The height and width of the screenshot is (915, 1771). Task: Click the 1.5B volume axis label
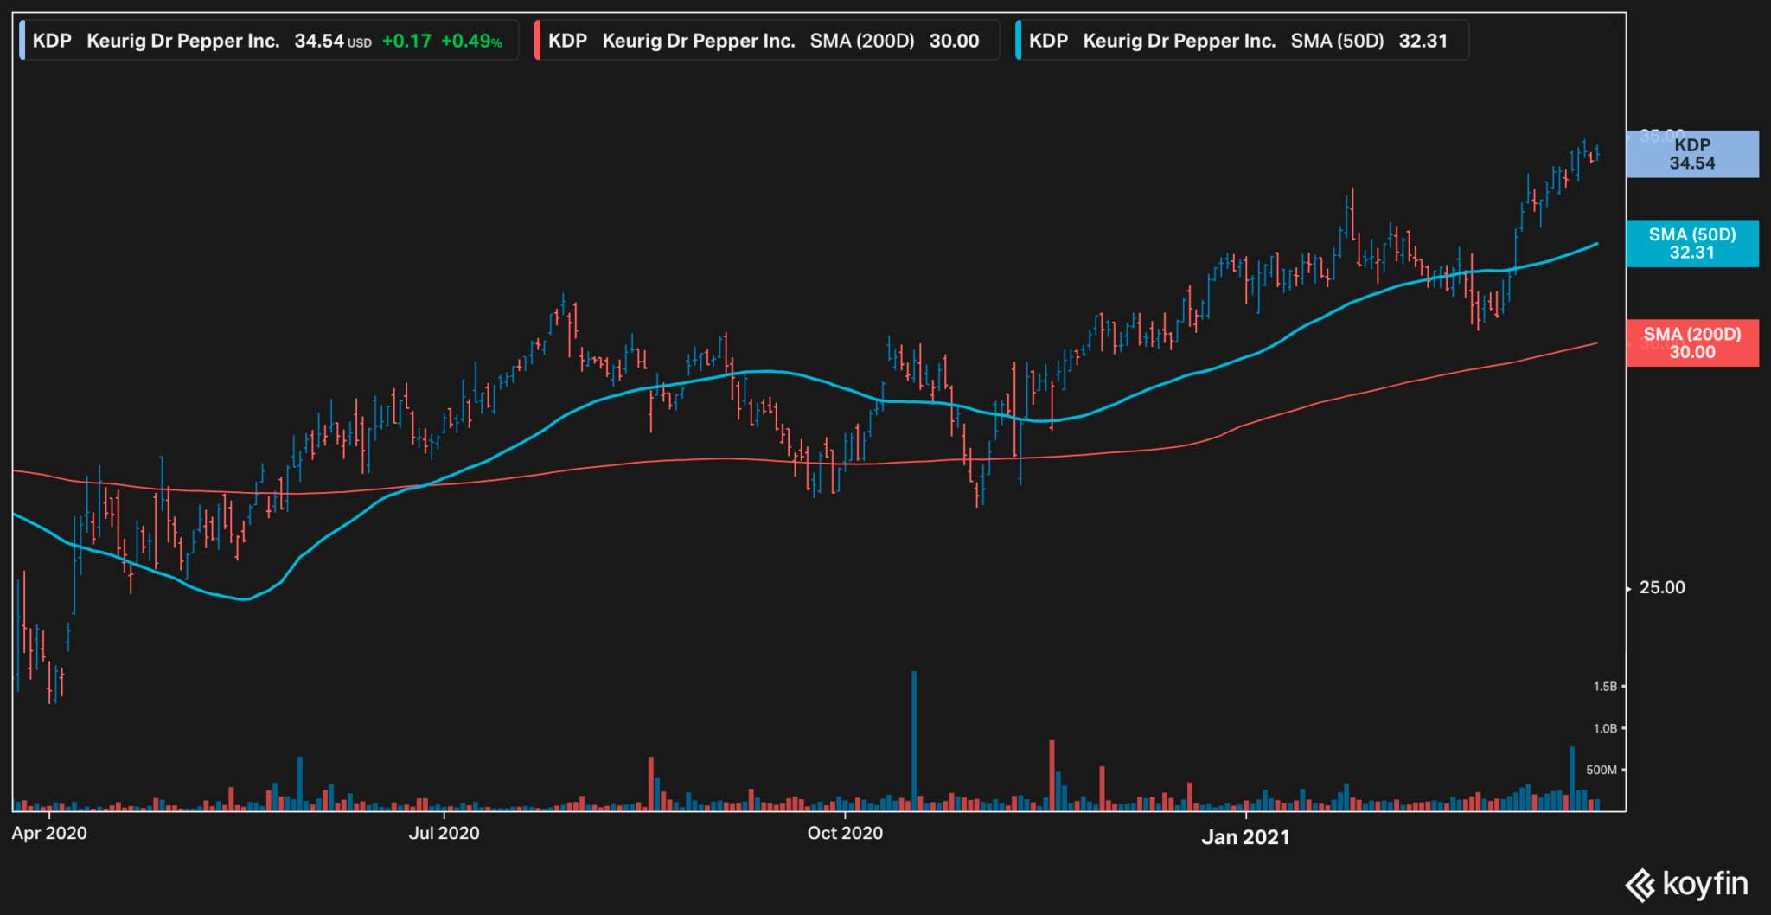[x=1605, y=687]
